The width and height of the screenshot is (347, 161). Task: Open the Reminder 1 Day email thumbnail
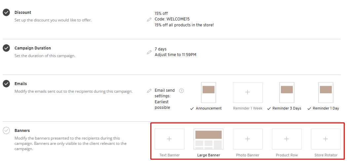[x=326, y=92]
